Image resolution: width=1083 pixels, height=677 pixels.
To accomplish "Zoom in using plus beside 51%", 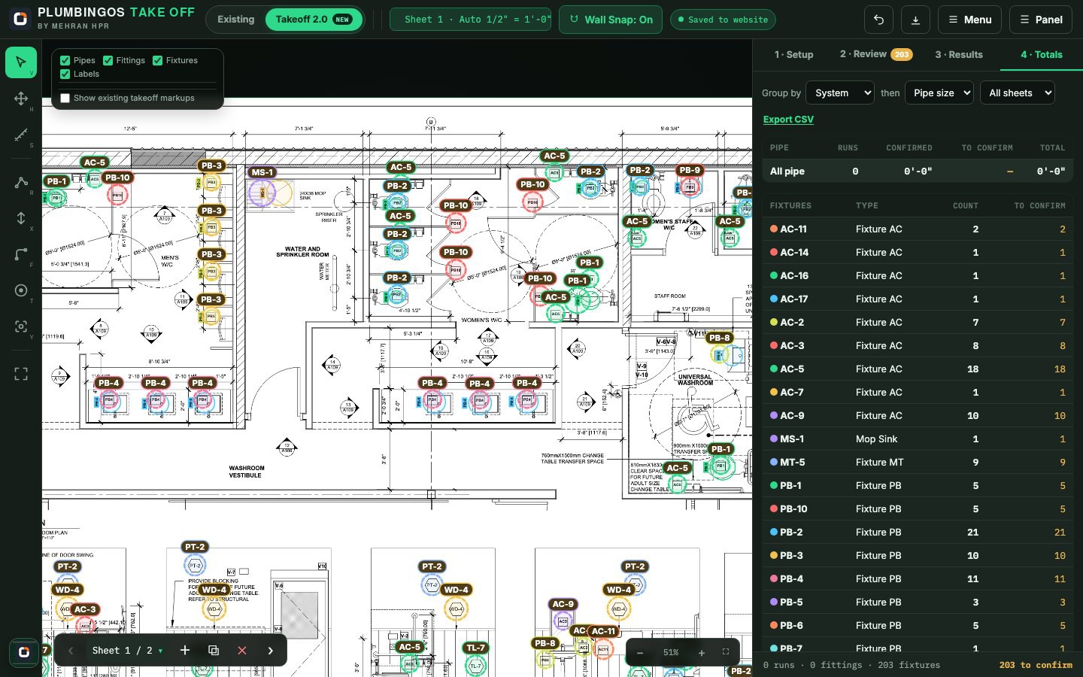I will tap(702, 653).
